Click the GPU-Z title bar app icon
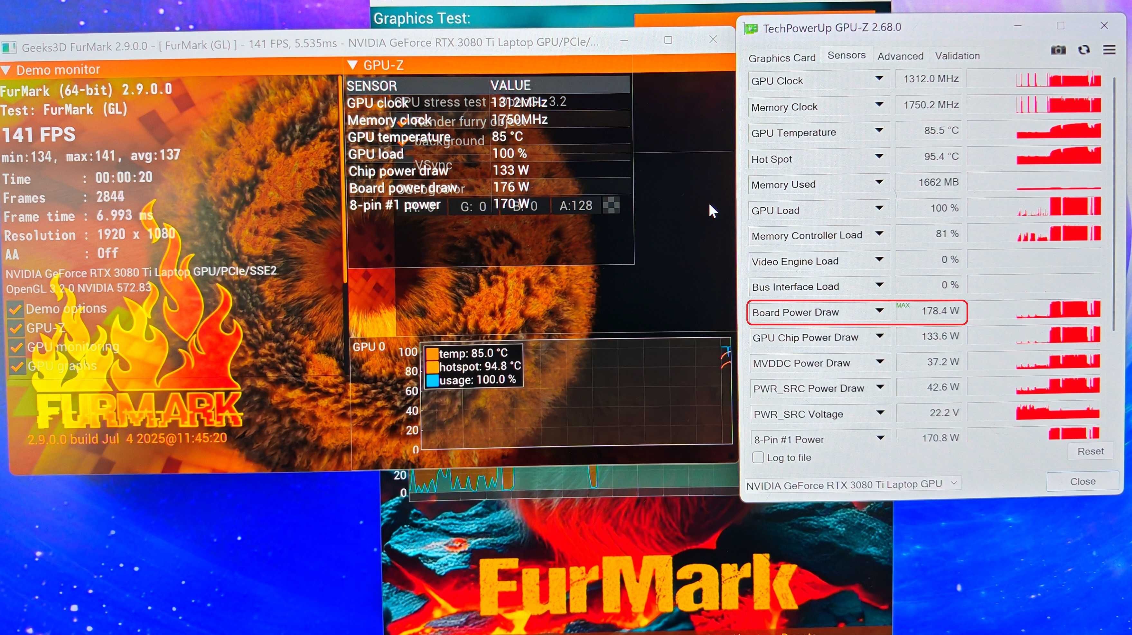 751,29
